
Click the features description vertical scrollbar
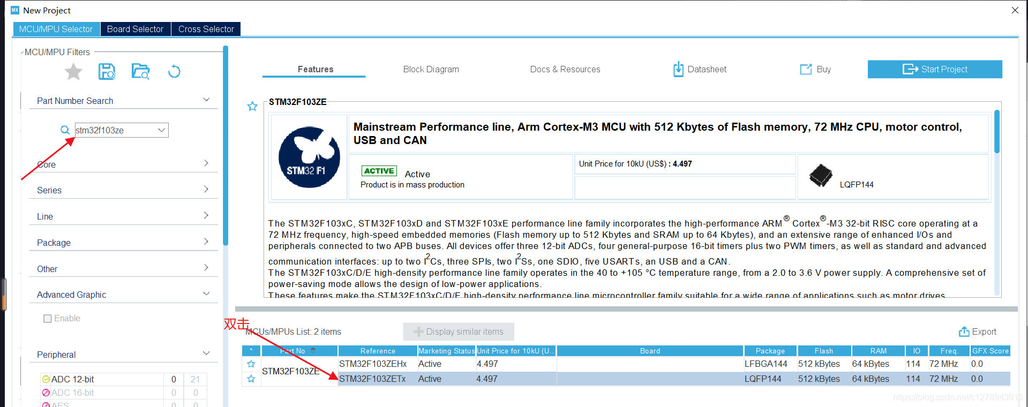click(997, 132)
